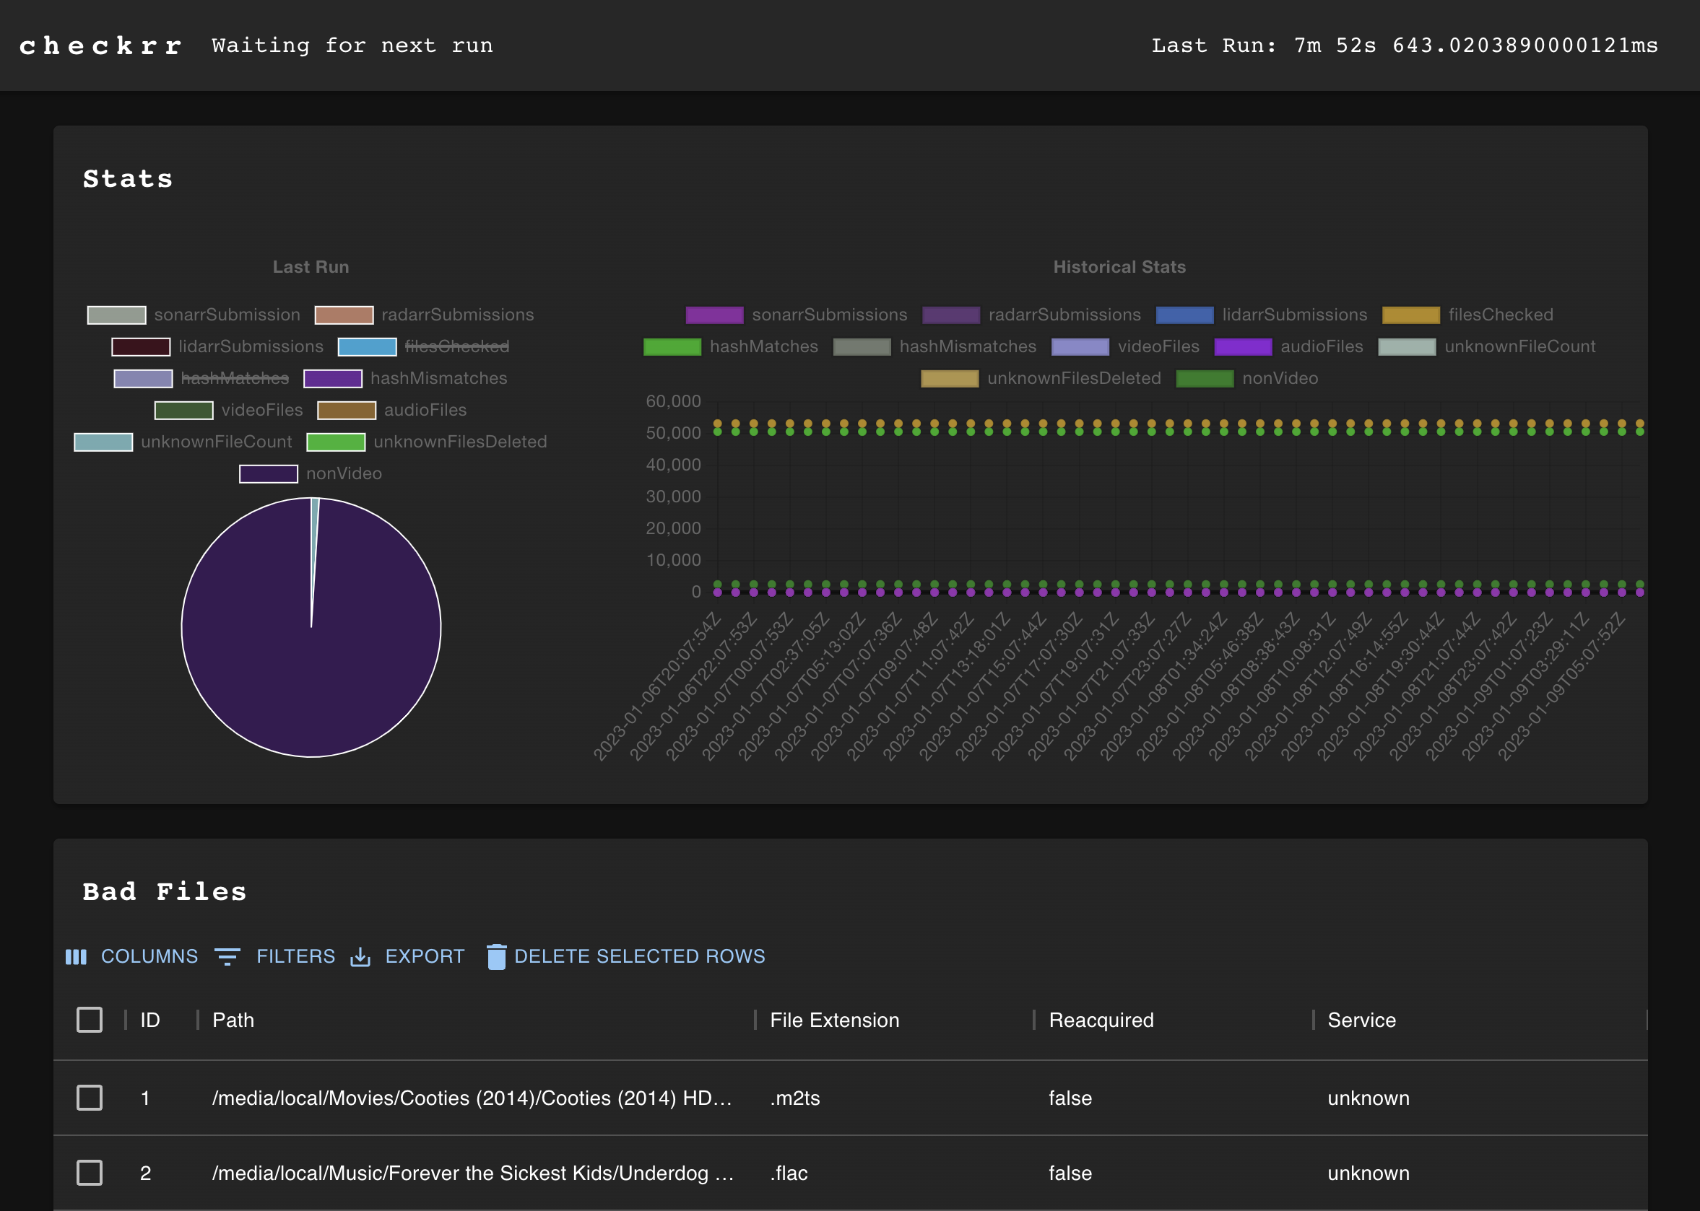Sort by the Reacquired column header
Screen dimensions: 1700x1211
point(1101,1020)
